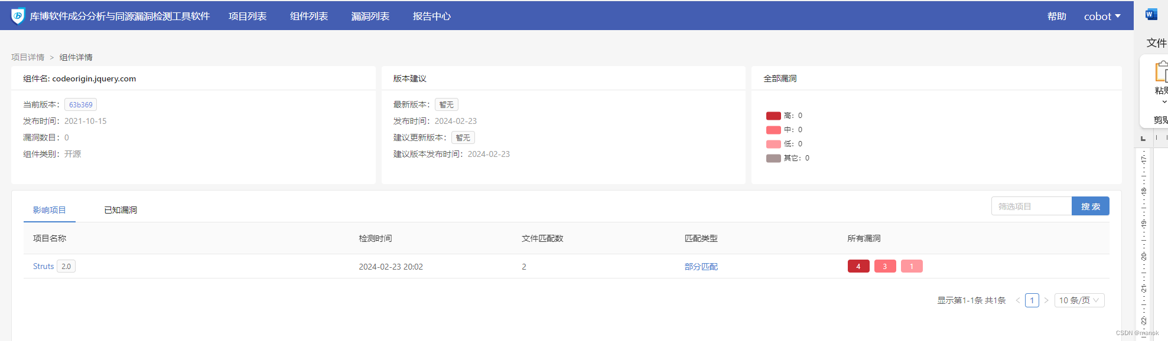1168x341 pixels.
Task: Click the pink badge showing 1 vulnerability
Action: tap(912, 267)
